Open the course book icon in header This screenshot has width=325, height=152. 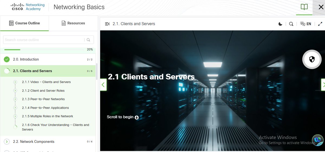click(x=304, y=7)
